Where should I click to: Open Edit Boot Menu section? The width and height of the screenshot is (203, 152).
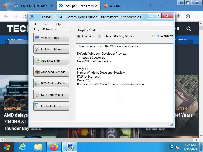51,49
